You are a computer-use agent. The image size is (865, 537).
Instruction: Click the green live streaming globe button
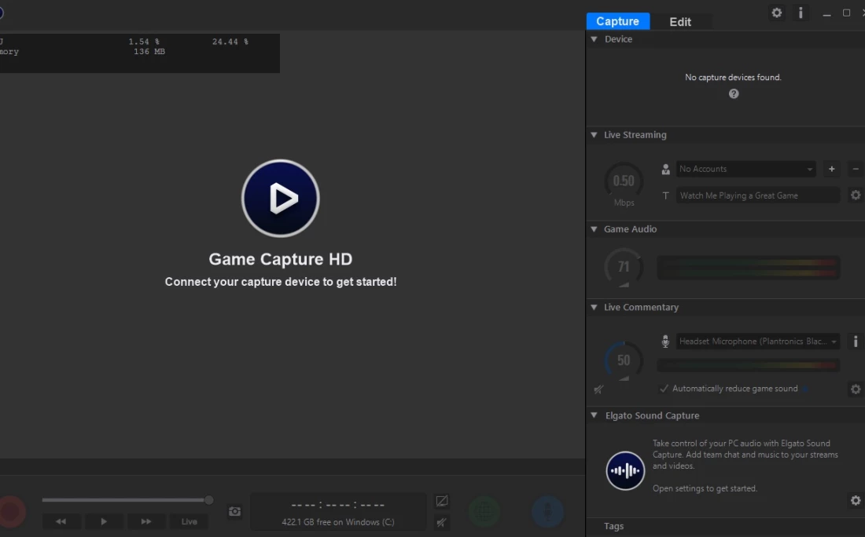point(484,512)
